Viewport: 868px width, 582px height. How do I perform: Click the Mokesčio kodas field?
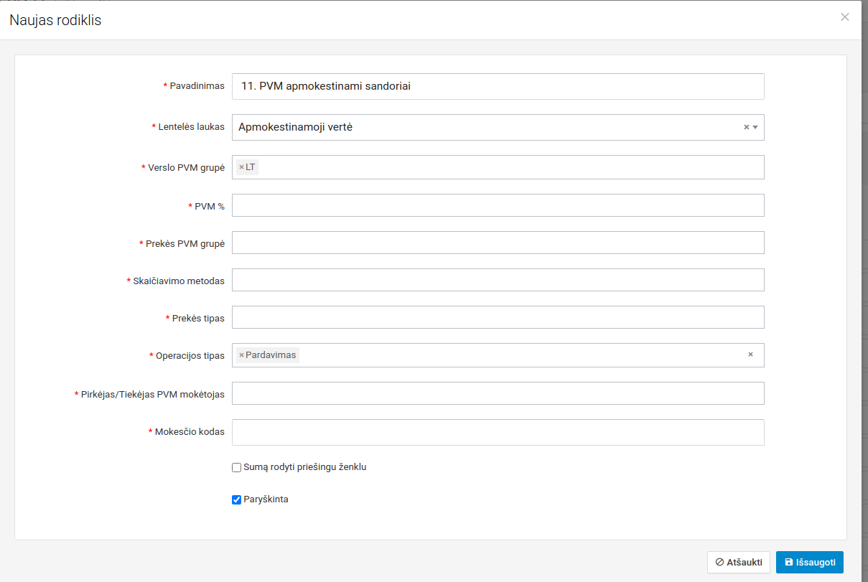point(498,432)
